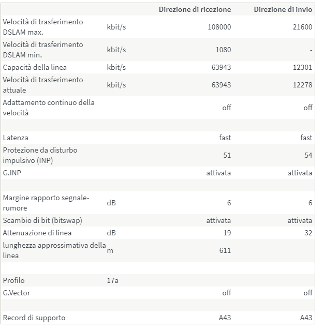The height and width of the screenshot is (330, 324).
Task: Select the 12301 line capacity value
Action: [x=302, y=67]
